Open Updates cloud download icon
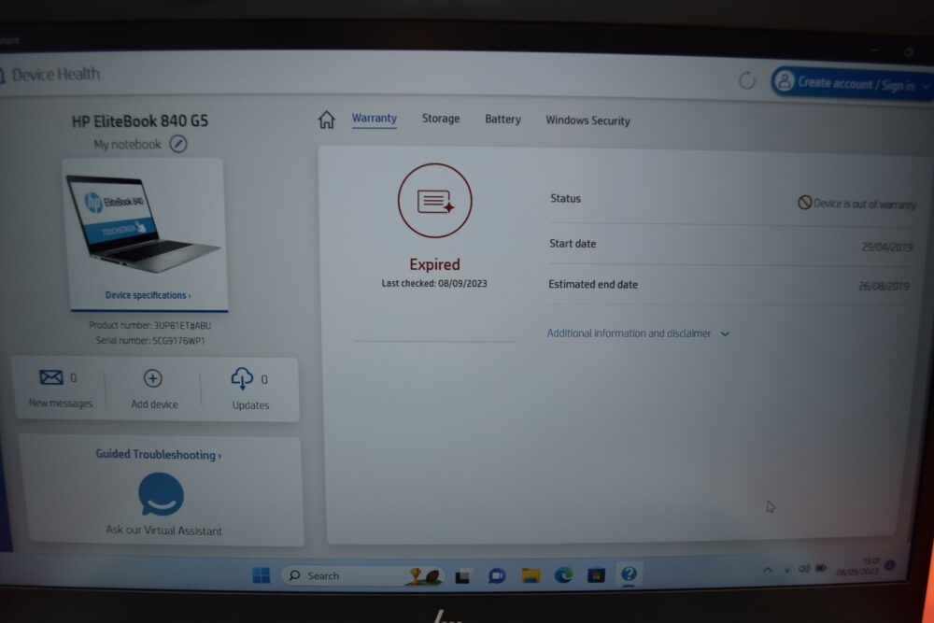The width and height of the screenshot is (934, 623). tap(242, 378)
